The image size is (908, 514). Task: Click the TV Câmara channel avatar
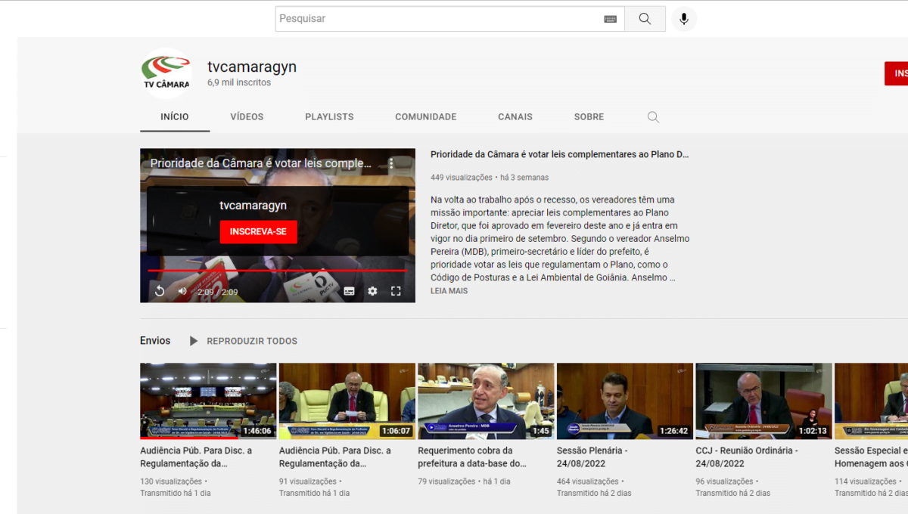click(166, 73)
